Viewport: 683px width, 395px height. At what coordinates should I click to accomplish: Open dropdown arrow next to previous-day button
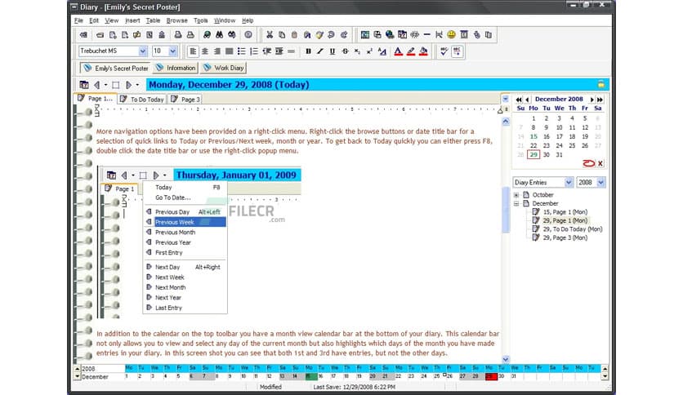105,85
